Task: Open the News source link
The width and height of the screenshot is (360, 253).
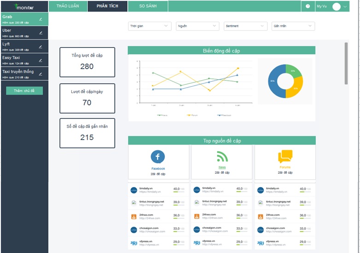Action: coord(222,167)
